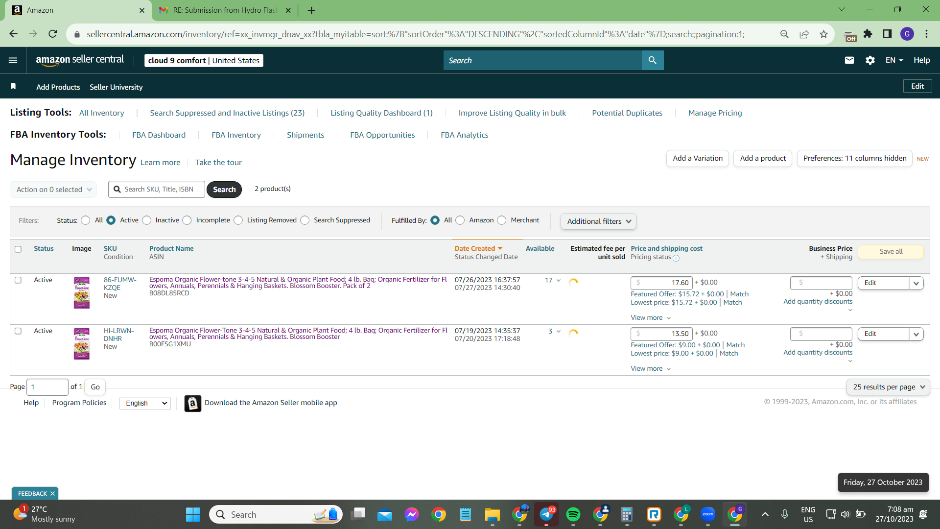Screen dimensions: 940x529
Task: Select the Listing Removed status filter
Action: (238, 220)
